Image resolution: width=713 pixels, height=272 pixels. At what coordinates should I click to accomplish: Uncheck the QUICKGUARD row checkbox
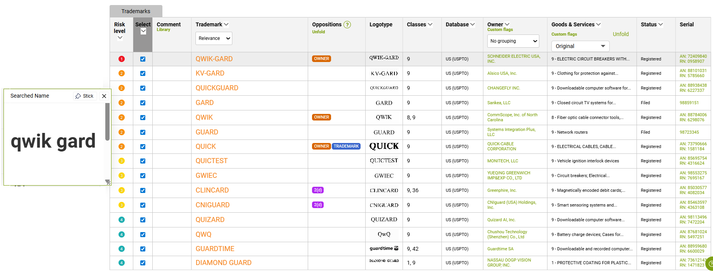[x=143, y=88]
